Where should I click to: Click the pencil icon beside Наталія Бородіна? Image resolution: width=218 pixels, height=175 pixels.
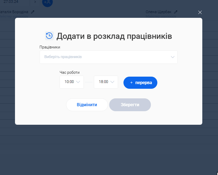[33, 12]
